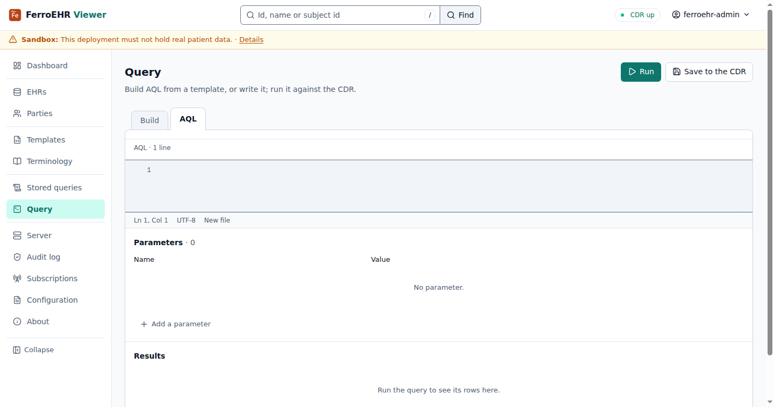This screenshot has width=774, height=407.
Task: Click the FerroEHR logo icon
Action: pyautogui.click(x=15, y=15)
